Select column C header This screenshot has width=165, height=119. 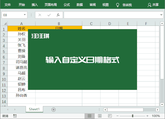coord(91,24)
